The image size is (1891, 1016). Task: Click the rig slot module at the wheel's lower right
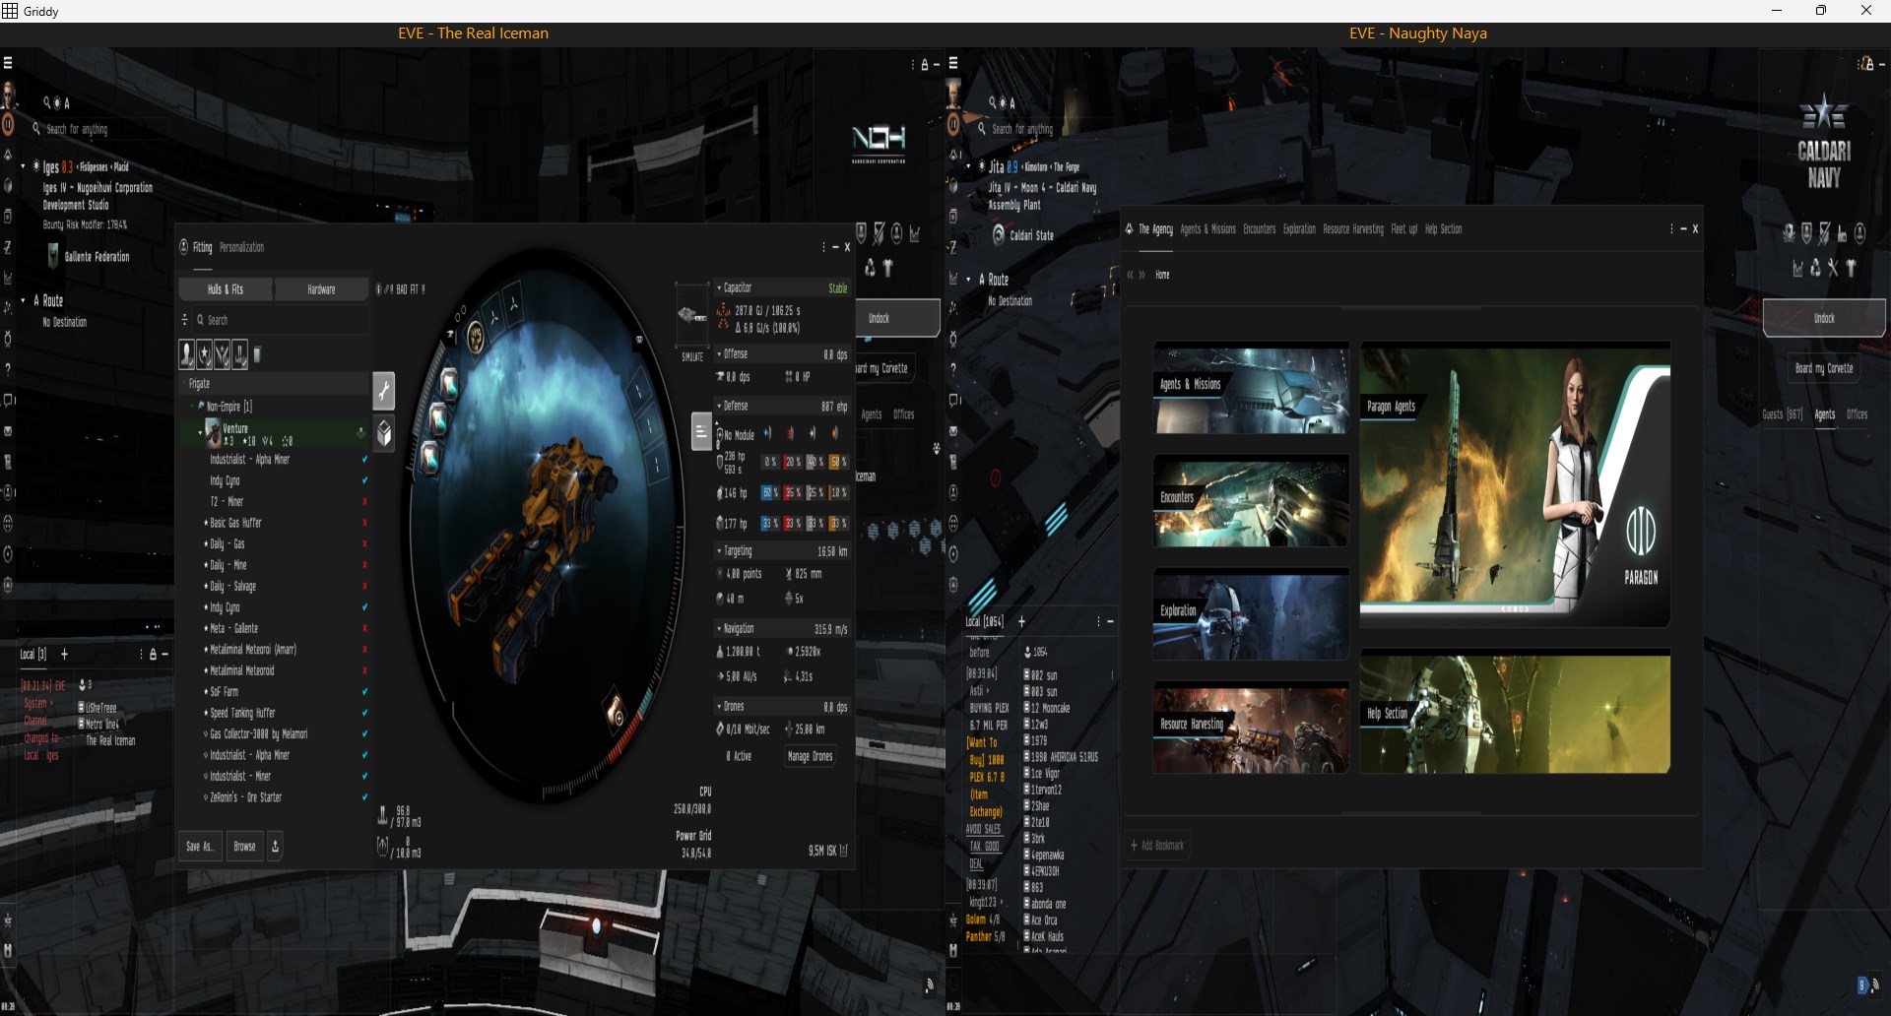616,711
